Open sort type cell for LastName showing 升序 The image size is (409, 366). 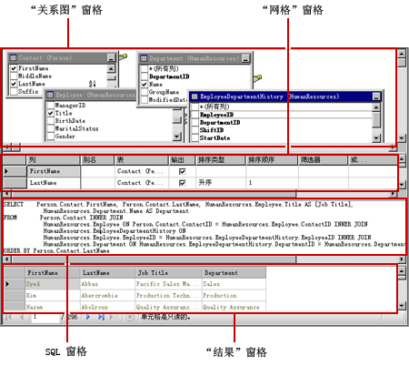coord(221,183)
